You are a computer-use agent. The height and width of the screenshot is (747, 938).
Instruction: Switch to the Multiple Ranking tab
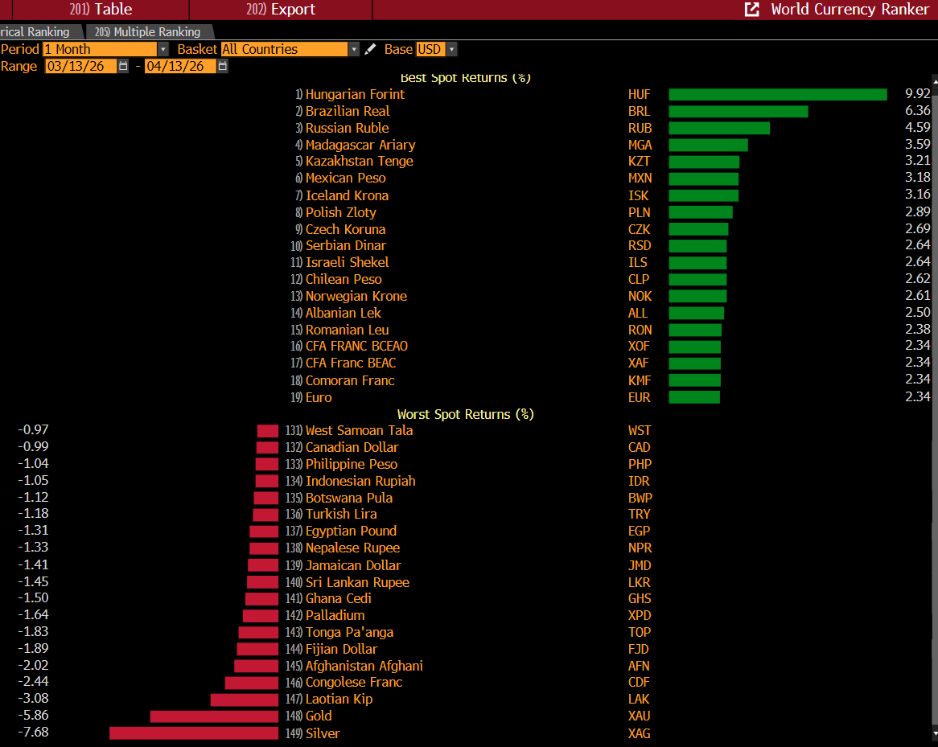(x=150, y=32)
